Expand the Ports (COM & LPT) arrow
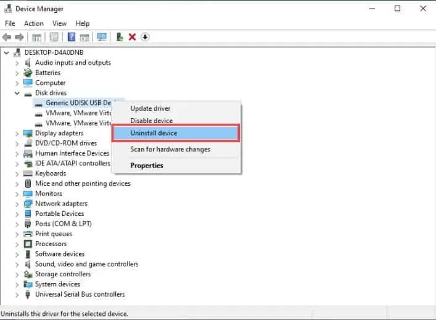The image size is (436, 320). tap(17, 224)
